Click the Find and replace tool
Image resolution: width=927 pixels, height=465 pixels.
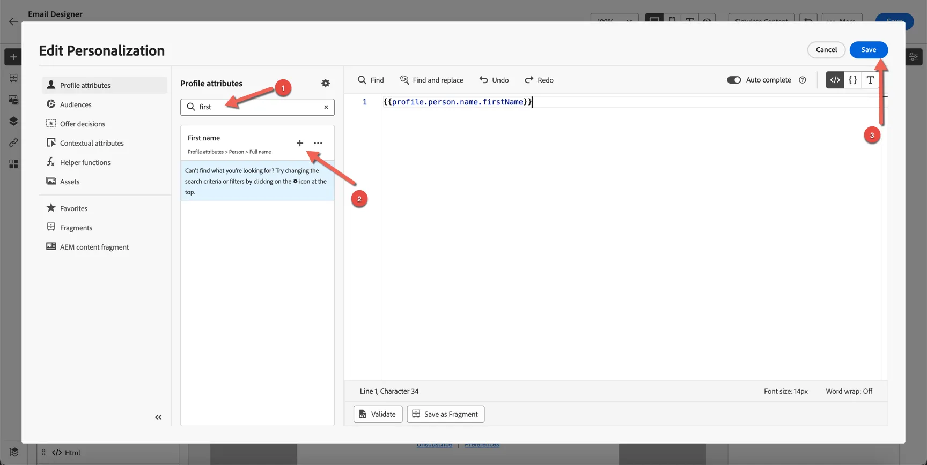pyautogui.click(x=431, y=80)
